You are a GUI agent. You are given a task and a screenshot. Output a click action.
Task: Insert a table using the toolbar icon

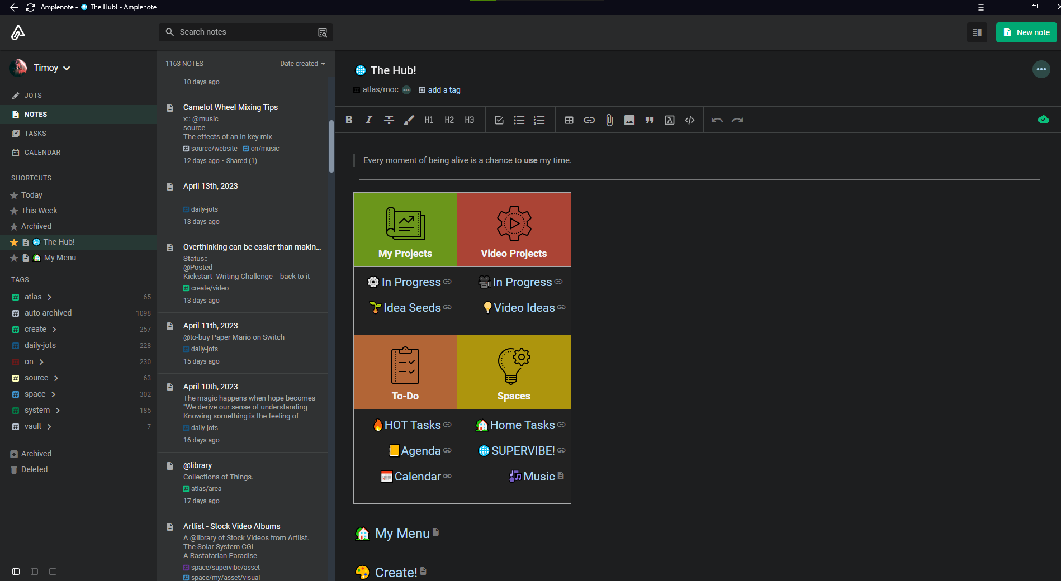(x=569, y=120)
